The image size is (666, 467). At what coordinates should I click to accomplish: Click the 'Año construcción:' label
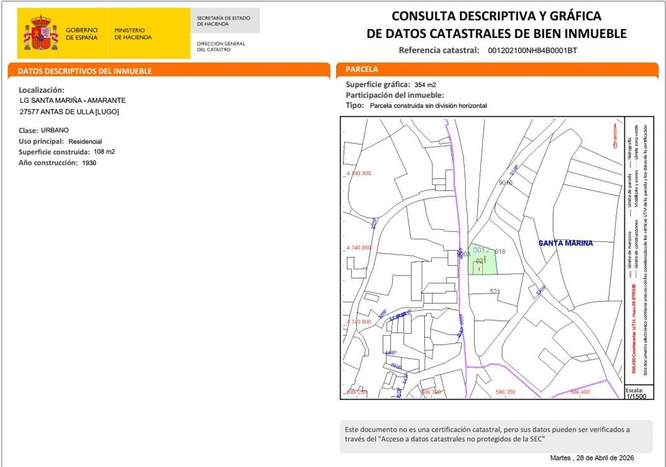point(48,163)
